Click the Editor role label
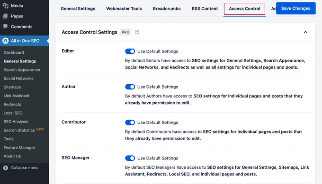Screen dimensions: 322x184 point(68,51)
